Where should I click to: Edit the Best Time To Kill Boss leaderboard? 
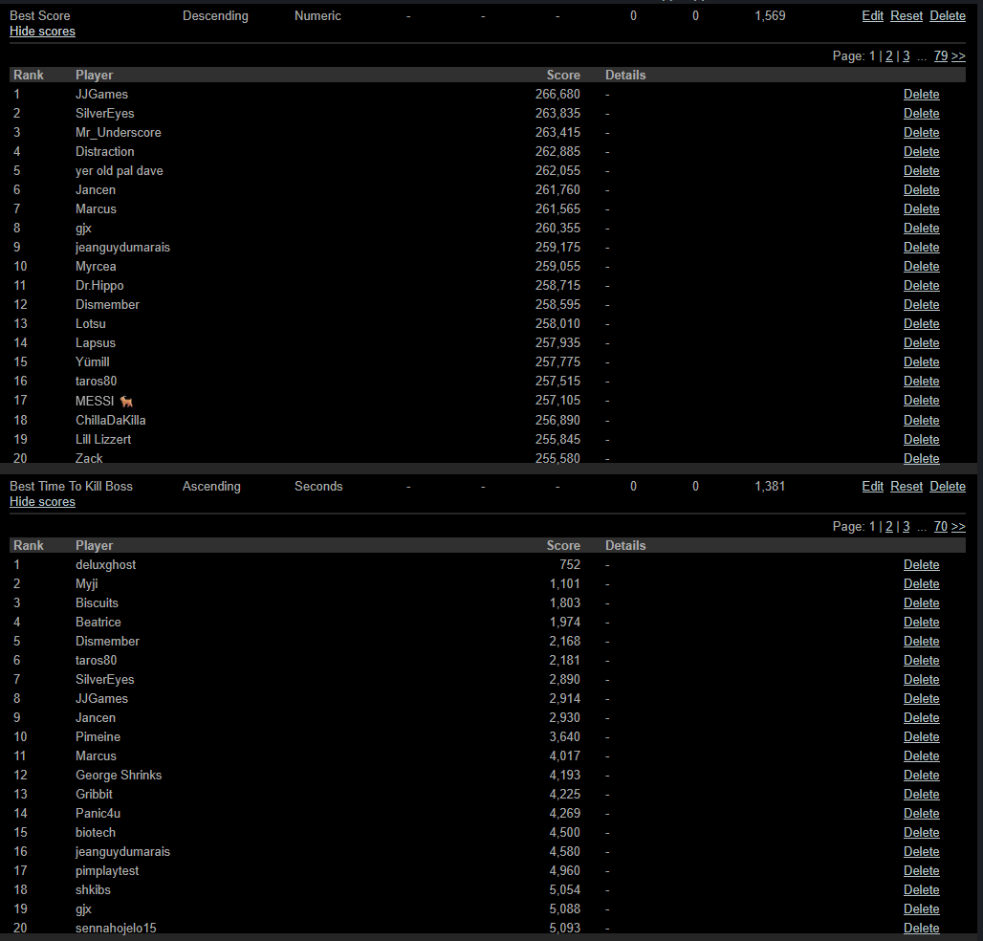872,487
